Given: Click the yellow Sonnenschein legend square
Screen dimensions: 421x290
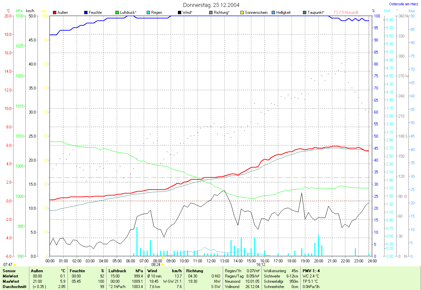Looking at the screenshot, I should tap(242, 13).
